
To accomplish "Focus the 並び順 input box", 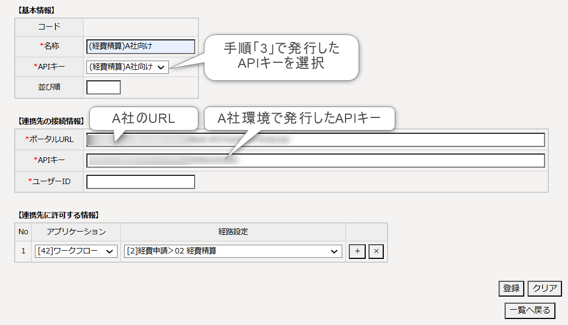I will coord(103,87).
